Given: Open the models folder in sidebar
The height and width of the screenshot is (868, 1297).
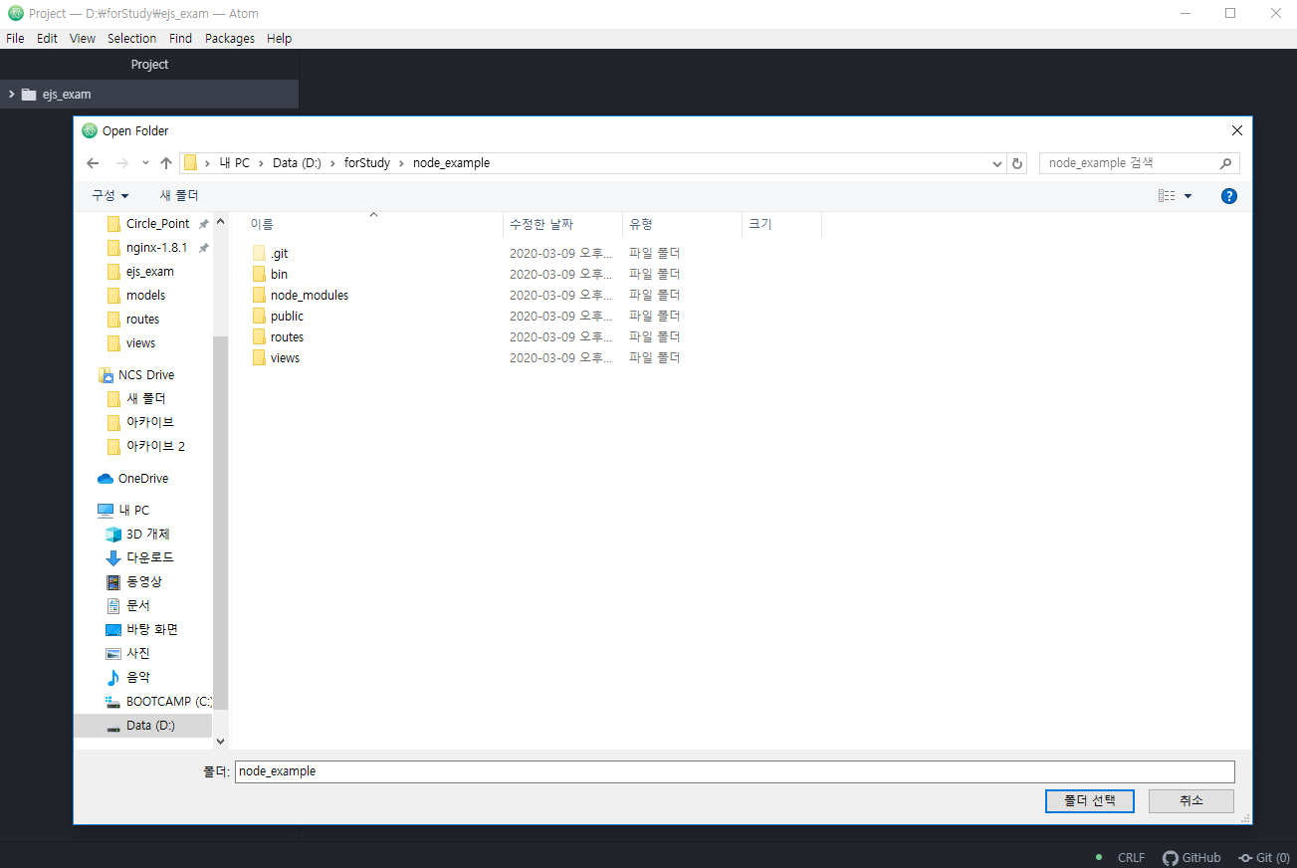Looking at the screenshot, I should coord(136,296).
